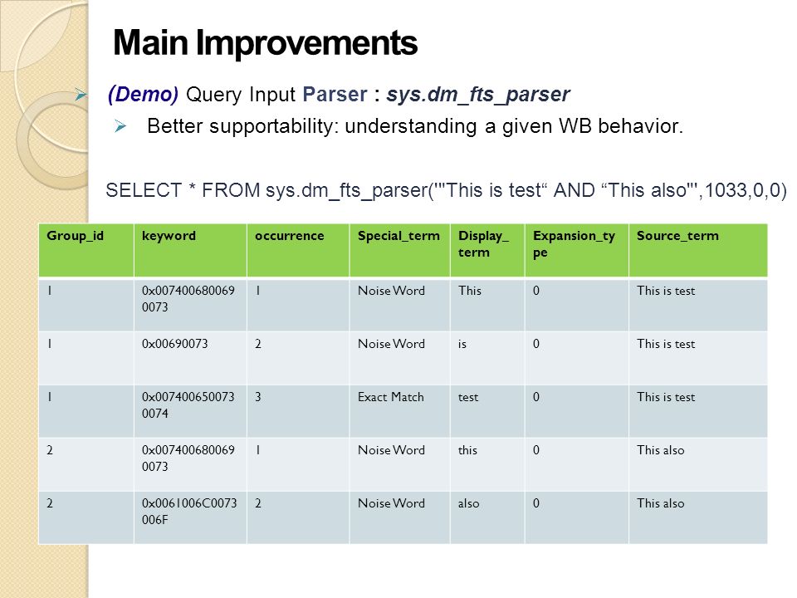Click the SELECT query statement line

[446, 190]
